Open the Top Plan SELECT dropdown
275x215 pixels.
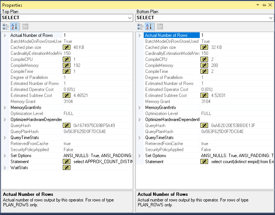(130, 18)
